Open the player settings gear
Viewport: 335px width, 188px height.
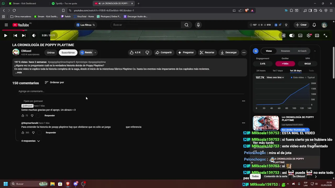(309, 36)
